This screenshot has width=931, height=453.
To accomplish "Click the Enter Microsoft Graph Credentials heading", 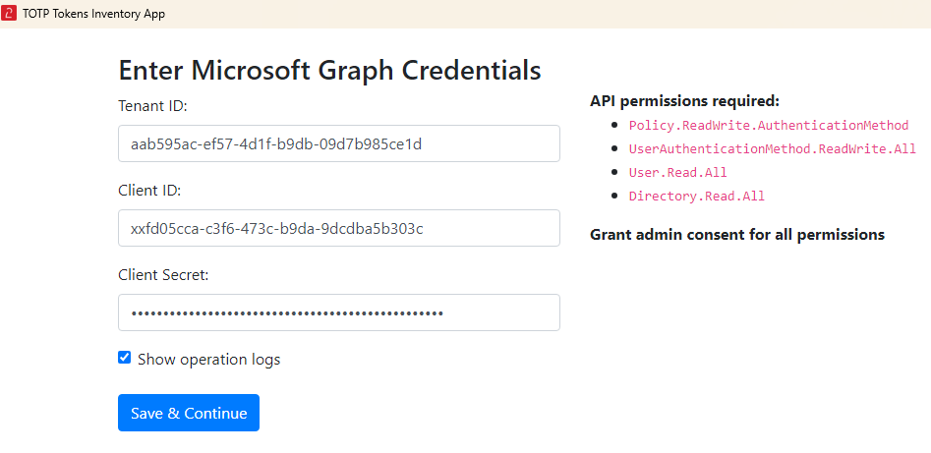I will [x=329, y=70].
